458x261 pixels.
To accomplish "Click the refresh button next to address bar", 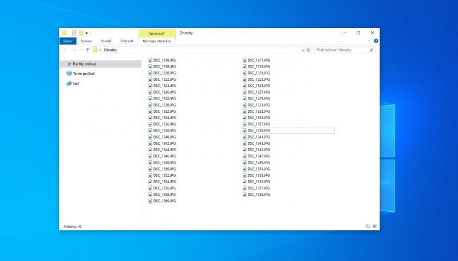I will [309, 50].
